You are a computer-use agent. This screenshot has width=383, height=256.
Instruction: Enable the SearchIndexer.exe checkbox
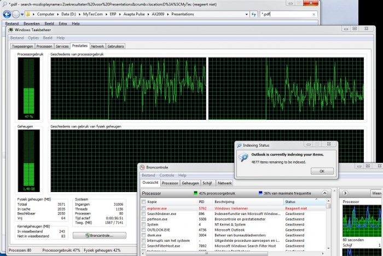pos(143,214)
